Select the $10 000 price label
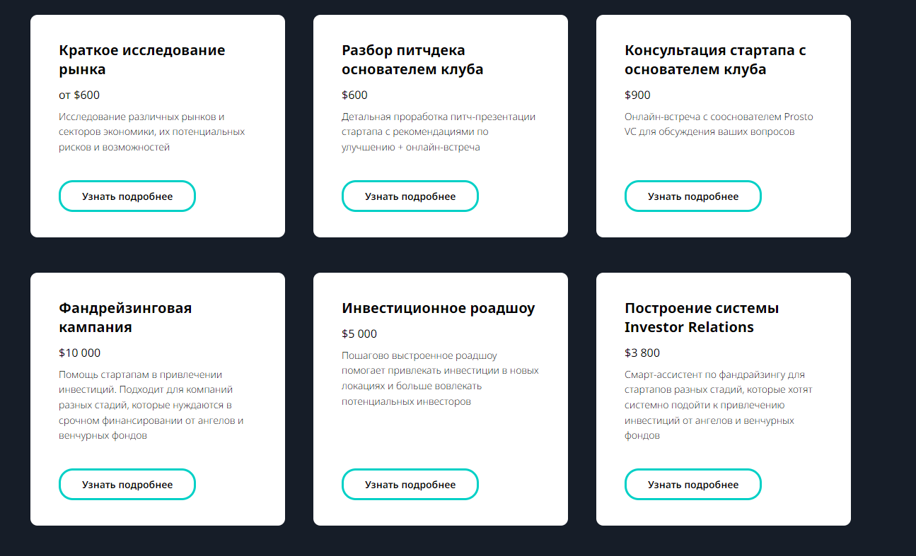 click(x=80, y=353)
